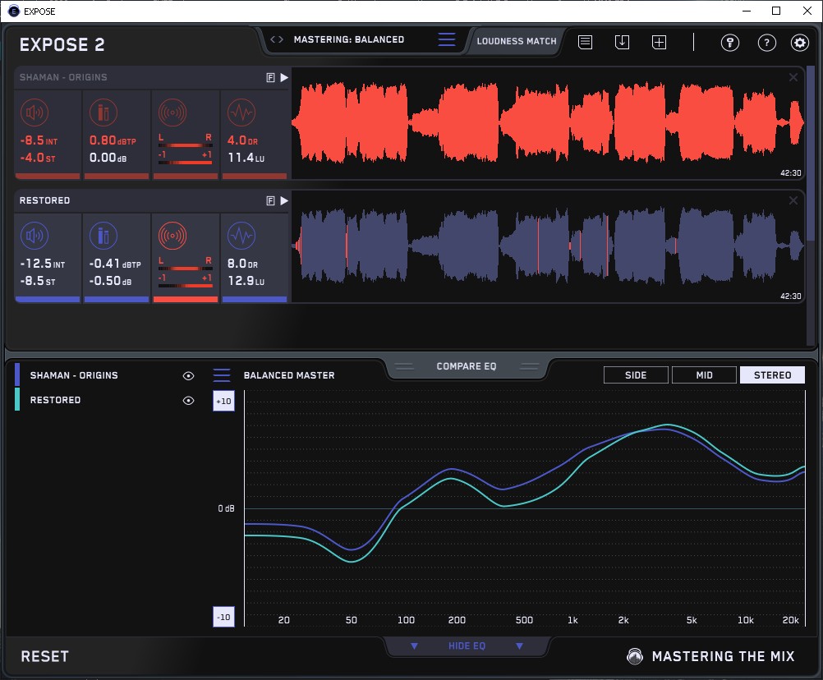Click the key license icon
Viewport: 823px width, 680px height.
click(x=729, y=43)
